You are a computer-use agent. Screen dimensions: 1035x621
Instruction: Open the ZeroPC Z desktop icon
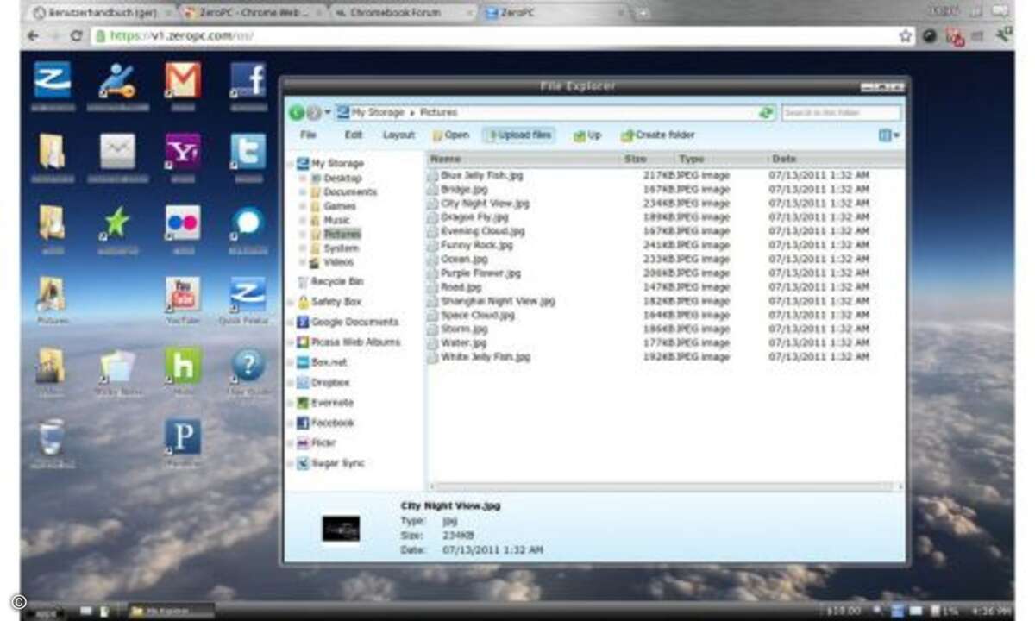coord(53,80)
